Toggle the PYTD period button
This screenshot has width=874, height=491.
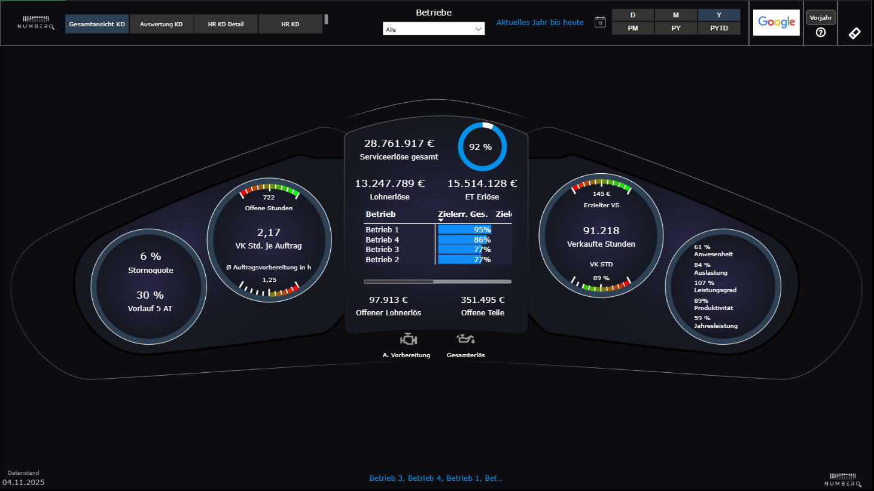pyautogui.click(x=718, y=28)
